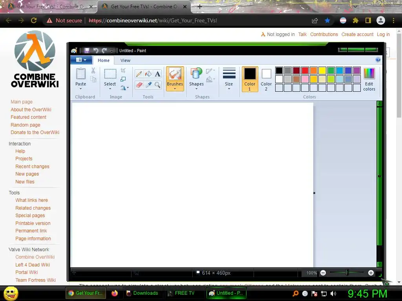
Task: Open Customize Quick Access Toolbar dropdown
Action: 111,51
